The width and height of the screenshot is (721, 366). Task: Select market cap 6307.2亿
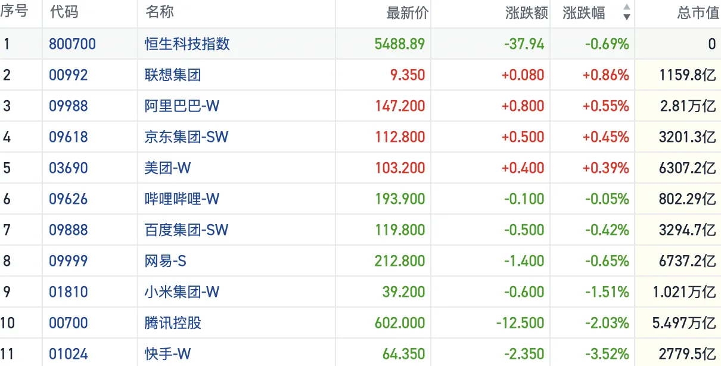pyautogui.click(x=688, y=168)
